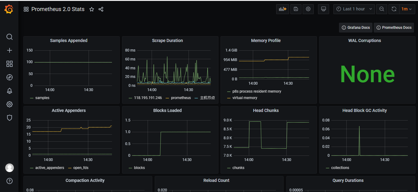The width and height of the screenshot is (418, 192).
Task: Toggle the collections legend series
Action: (340, 168)
